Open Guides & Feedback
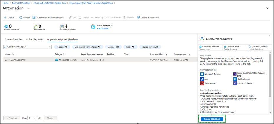274x124 pixels. 148,18
